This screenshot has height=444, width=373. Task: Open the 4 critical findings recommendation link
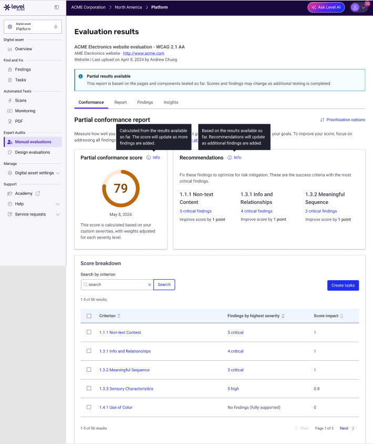point(257,211)
